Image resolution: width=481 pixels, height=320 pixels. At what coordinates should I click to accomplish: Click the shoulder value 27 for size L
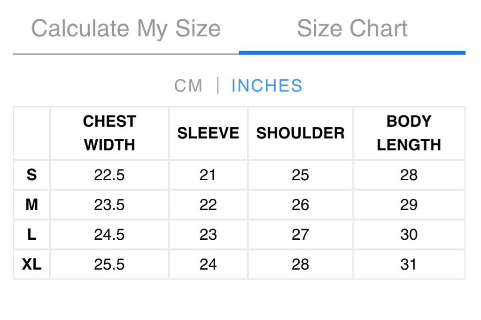(300, 235)
